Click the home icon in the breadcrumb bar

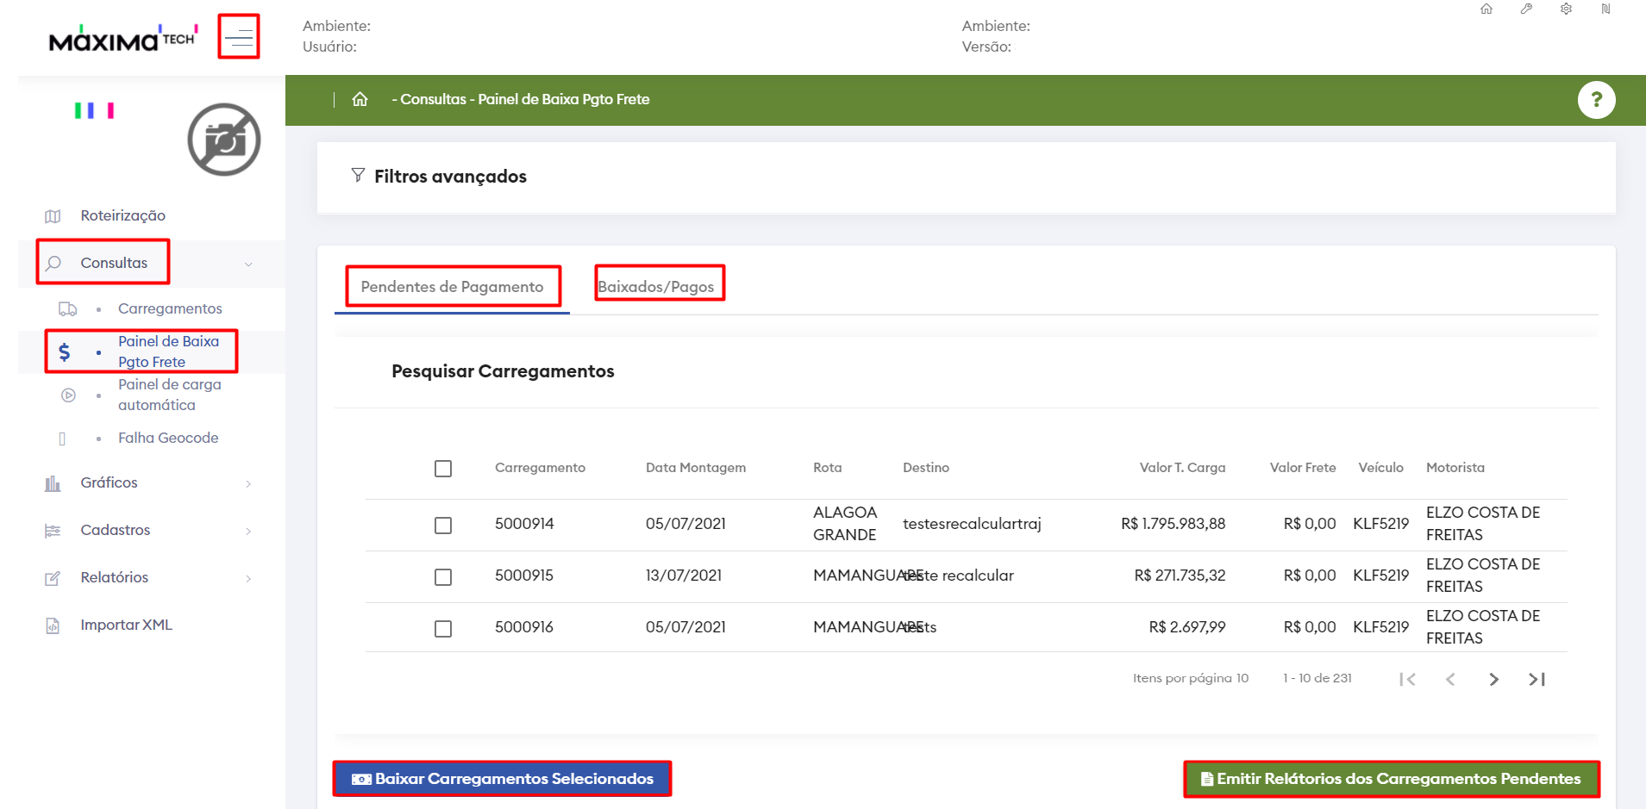(360, 99)
